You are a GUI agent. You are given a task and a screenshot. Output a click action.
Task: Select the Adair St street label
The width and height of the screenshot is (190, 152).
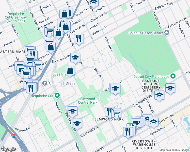coord(173,123)
